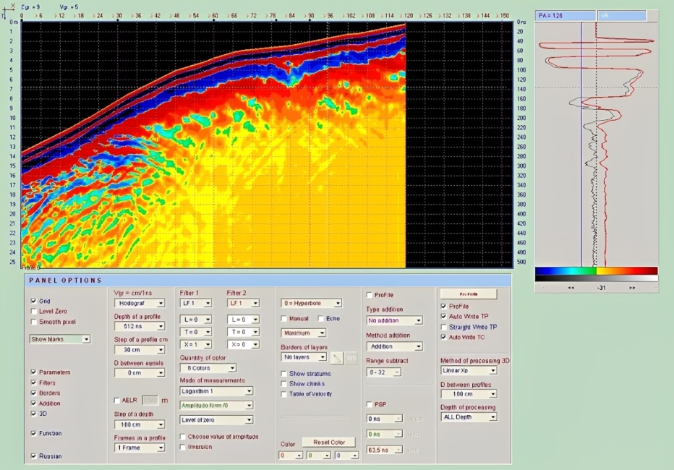Open the Logarithm 1 mode dropdown
Screen dimensions: 674x470
pos(216,391)
